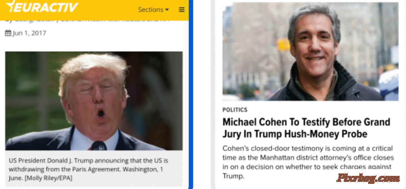This screenshot has width=406, height=189.
Task: Expand the Sections dropdown
Action: tap(153, 9)
